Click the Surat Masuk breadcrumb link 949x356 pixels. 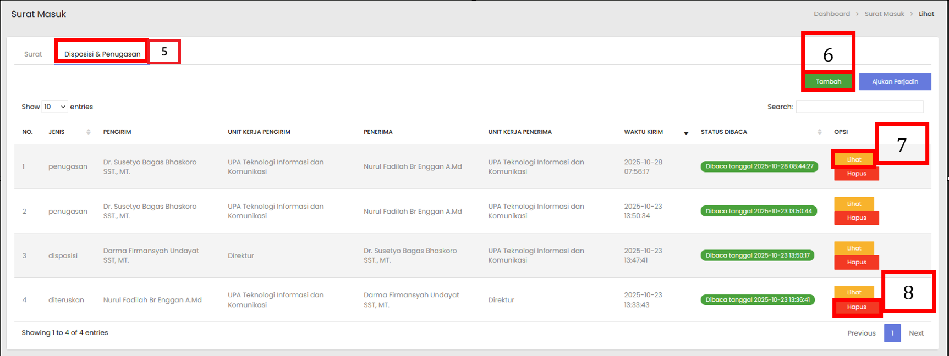(x=884, y=14)
